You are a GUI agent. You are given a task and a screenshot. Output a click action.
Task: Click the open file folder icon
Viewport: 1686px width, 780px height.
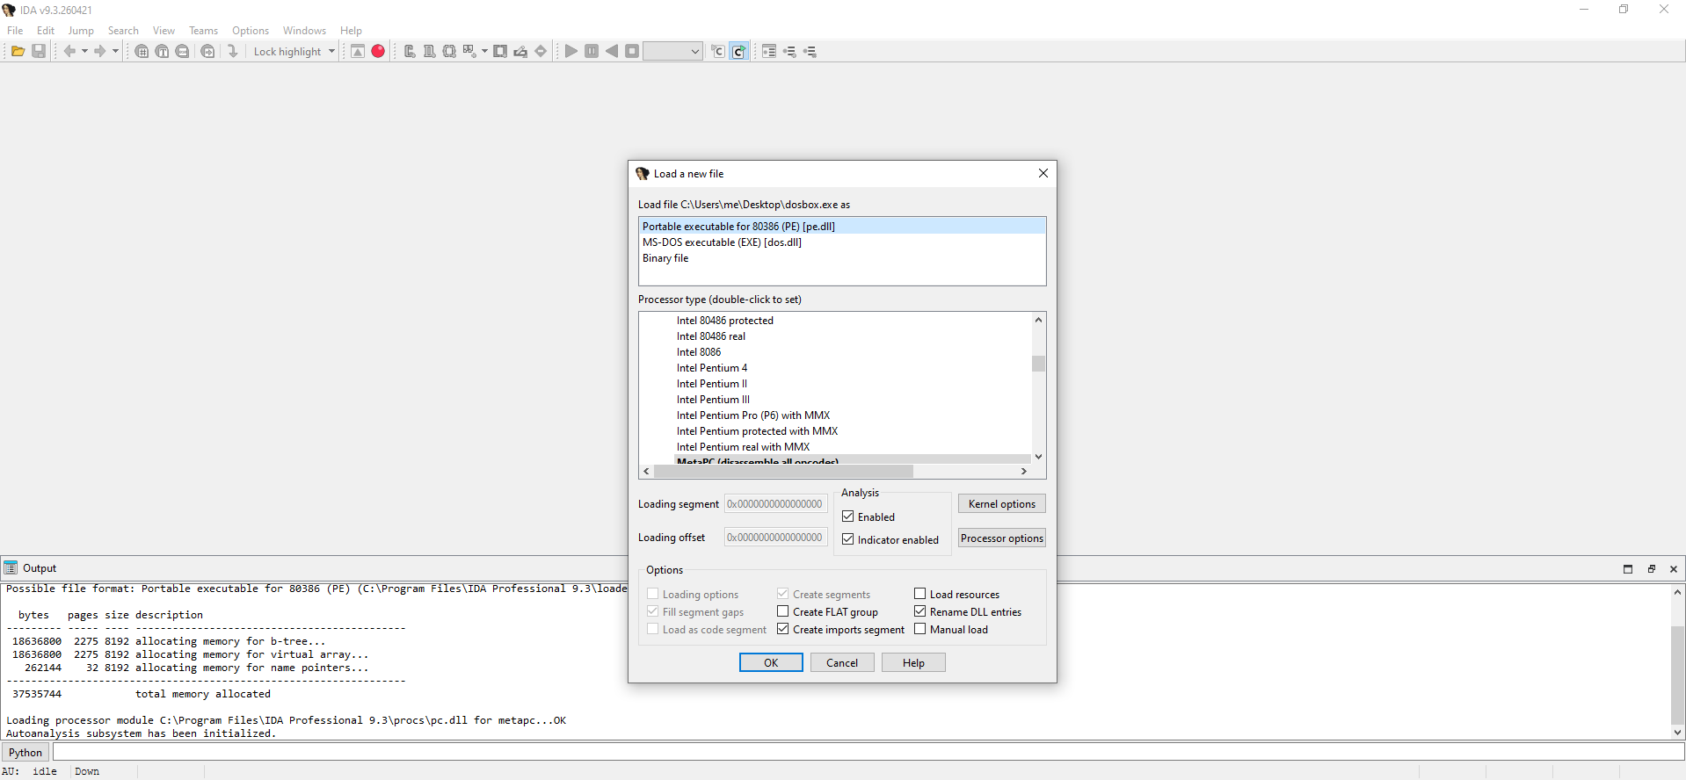point(18,51)
